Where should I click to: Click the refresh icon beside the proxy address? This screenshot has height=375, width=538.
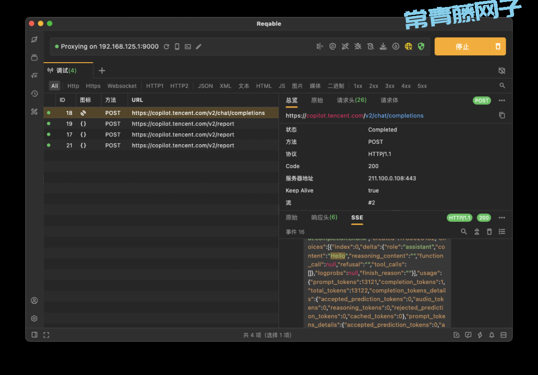[x=166, y=47]
